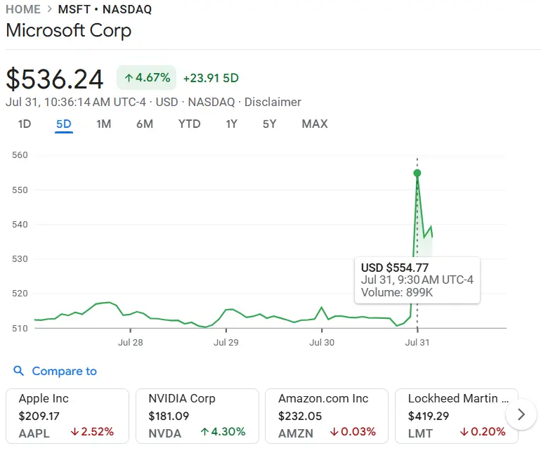Switch to the 1Y time range

tap(231, 124)
